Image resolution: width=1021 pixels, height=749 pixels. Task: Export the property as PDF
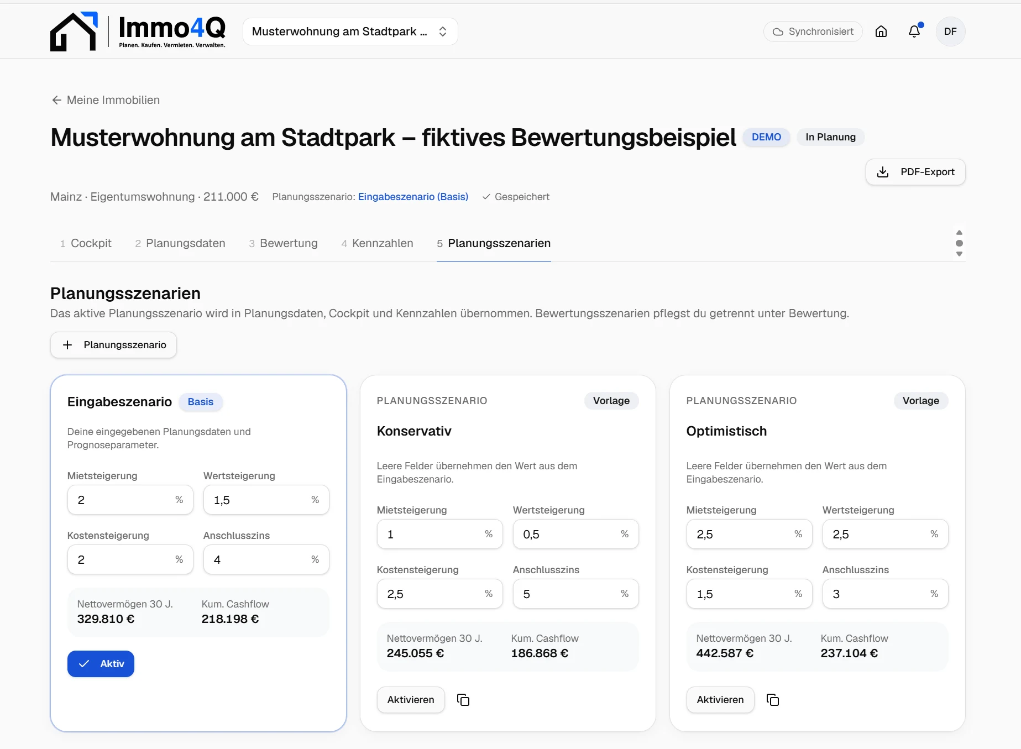click(915, 172)
